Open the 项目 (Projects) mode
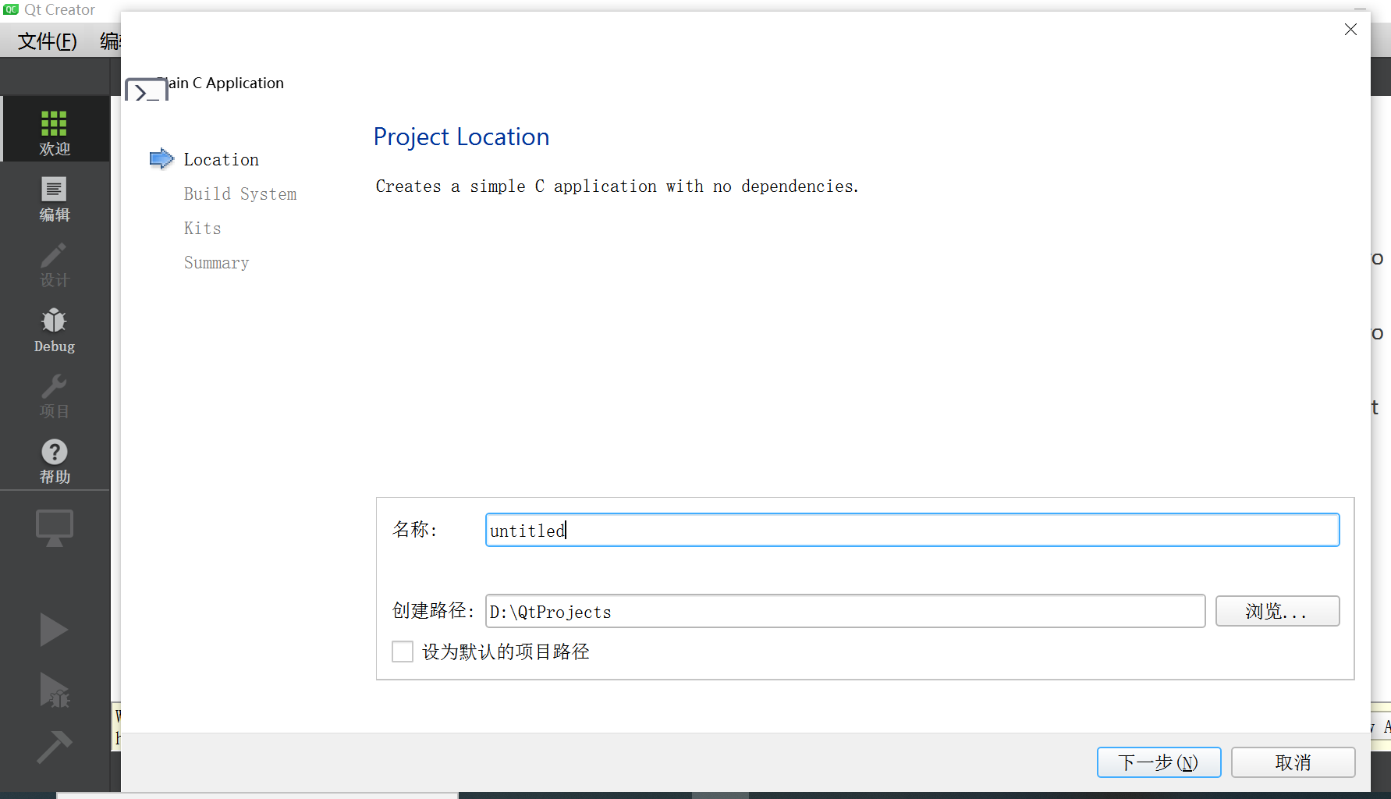 (x=54, y=396)
